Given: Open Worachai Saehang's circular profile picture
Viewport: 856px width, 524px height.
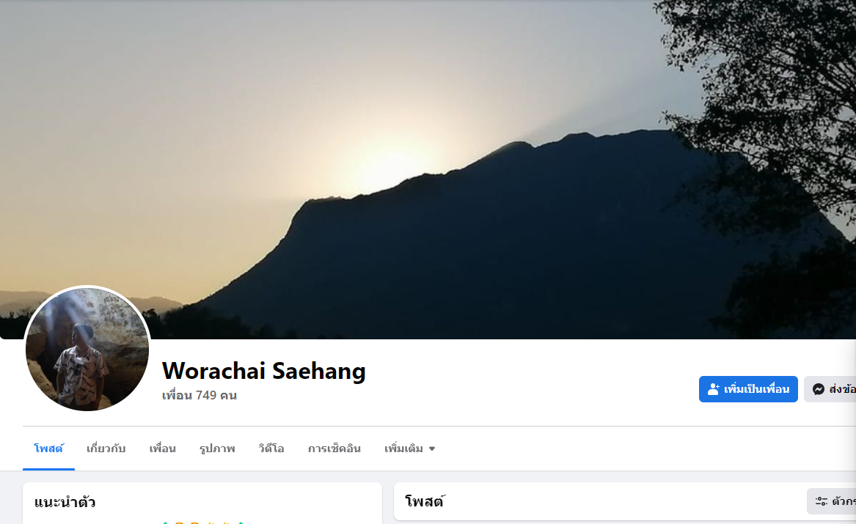Looking at the screenshot, I should [x=87, y=349].
